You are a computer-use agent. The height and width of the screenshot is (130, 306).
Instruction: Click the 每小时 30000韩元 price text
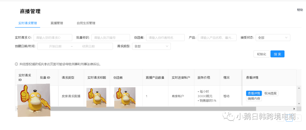[206, 94]
